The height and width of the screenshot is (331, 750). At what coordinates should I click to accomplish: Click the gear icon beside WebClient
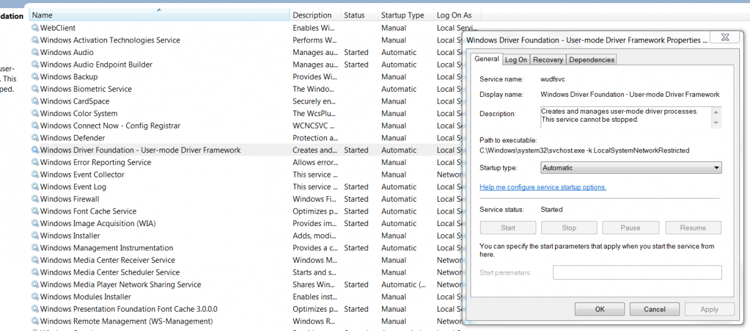[x=35, y=28]
